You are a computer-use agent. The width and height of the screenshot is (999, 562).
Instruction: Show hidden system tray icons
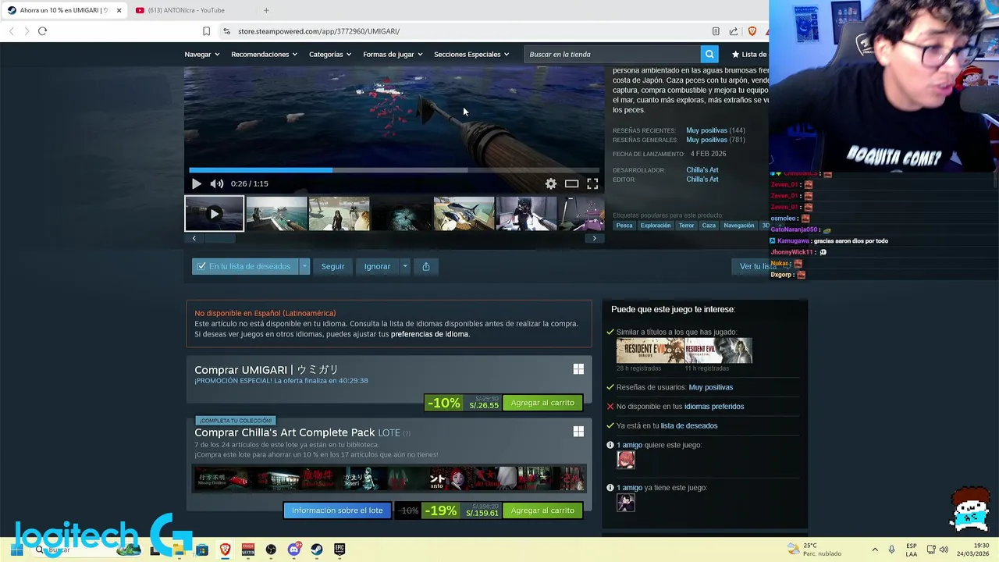[x=874, y=550]
